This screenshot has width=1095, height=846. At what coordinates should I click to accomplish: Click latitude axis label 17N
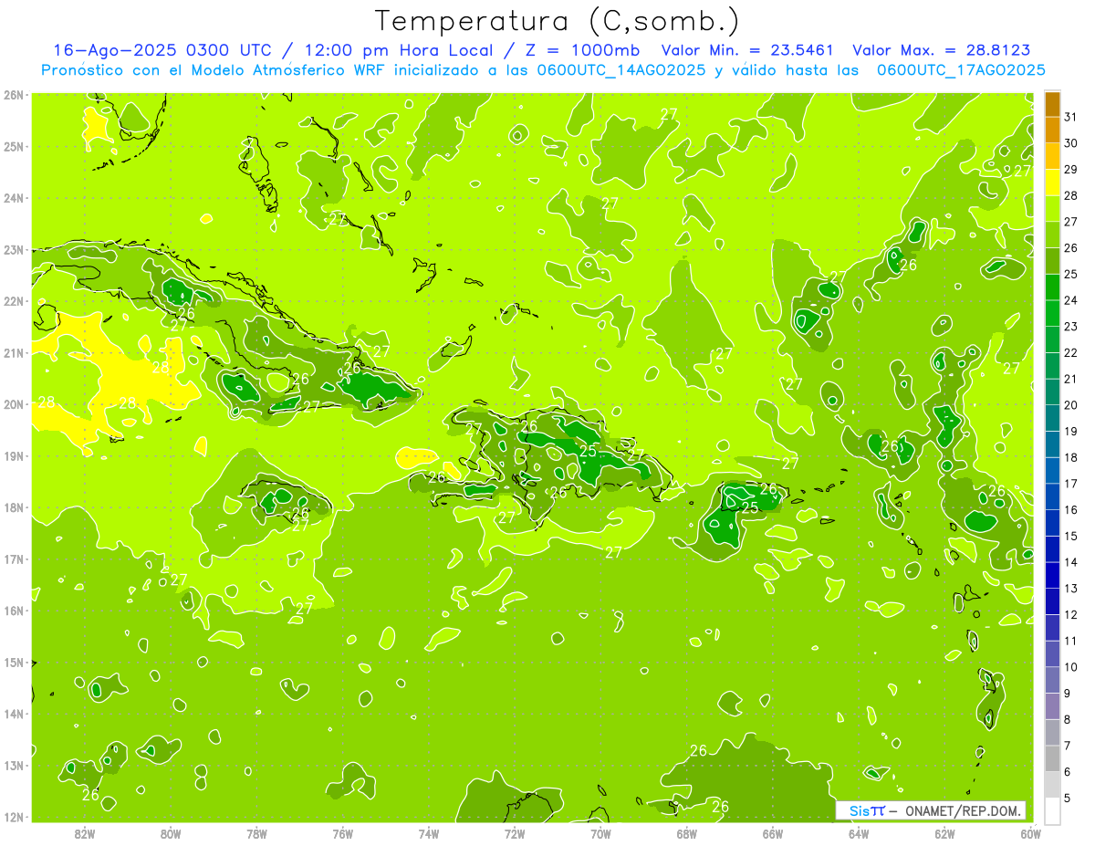(15, 559)
